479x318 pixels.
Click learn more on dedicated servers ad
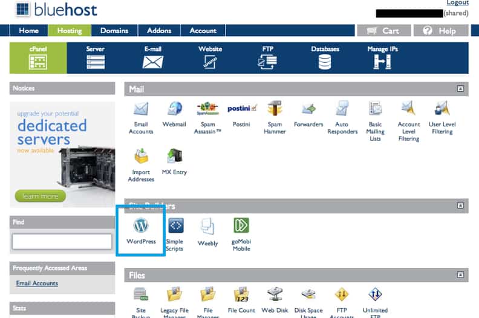coord(41,196)
